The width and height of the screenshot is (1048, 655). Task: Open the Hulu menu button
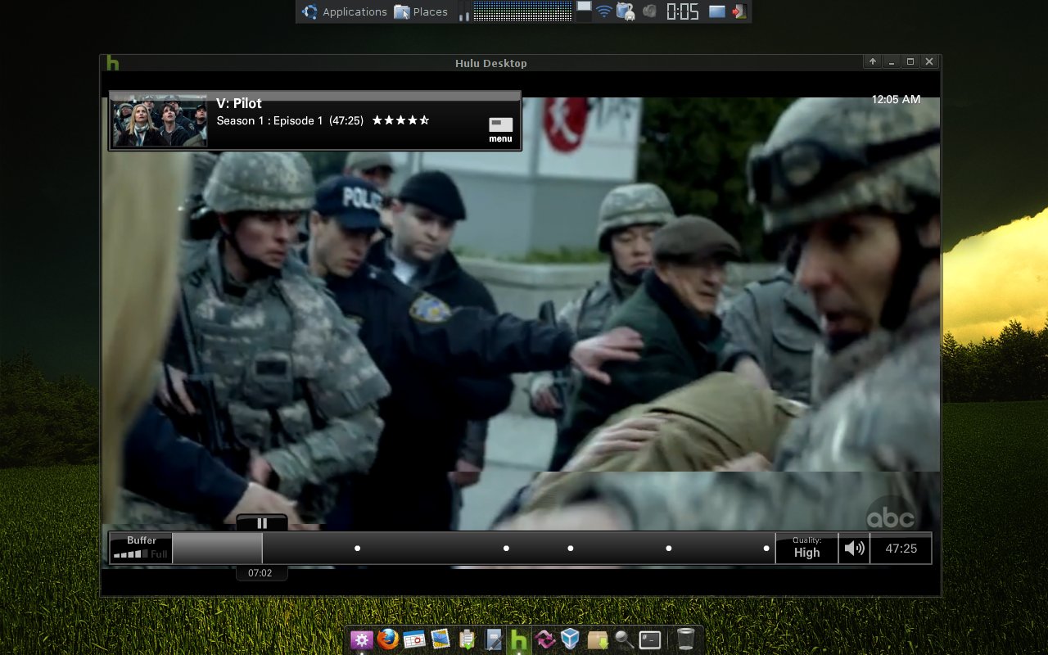click(x=500, y=129)
